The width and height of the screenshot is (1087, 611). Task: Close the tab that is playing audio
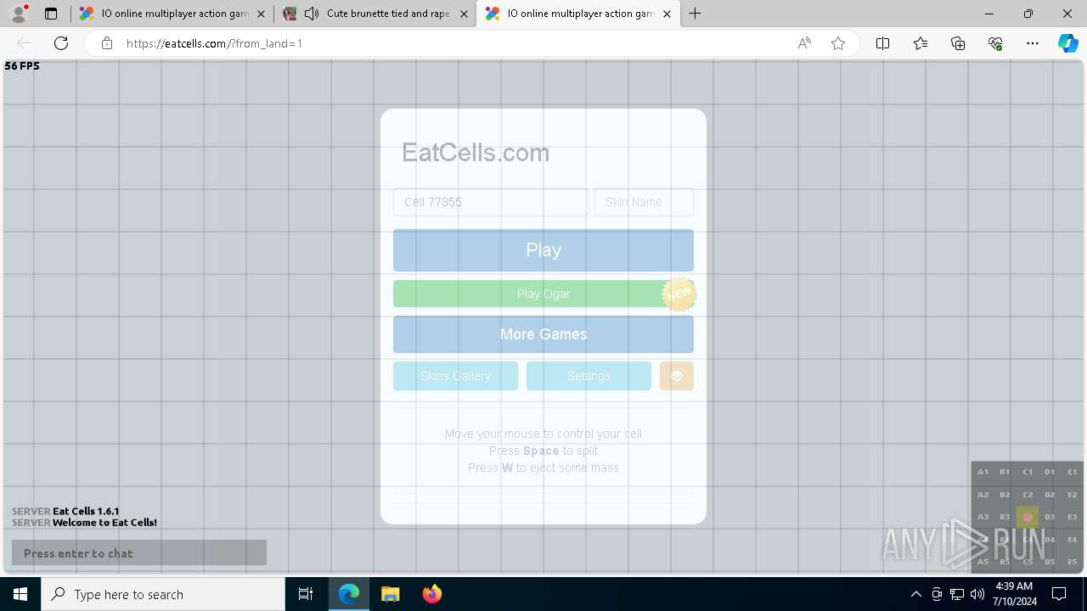click(464, 14)
